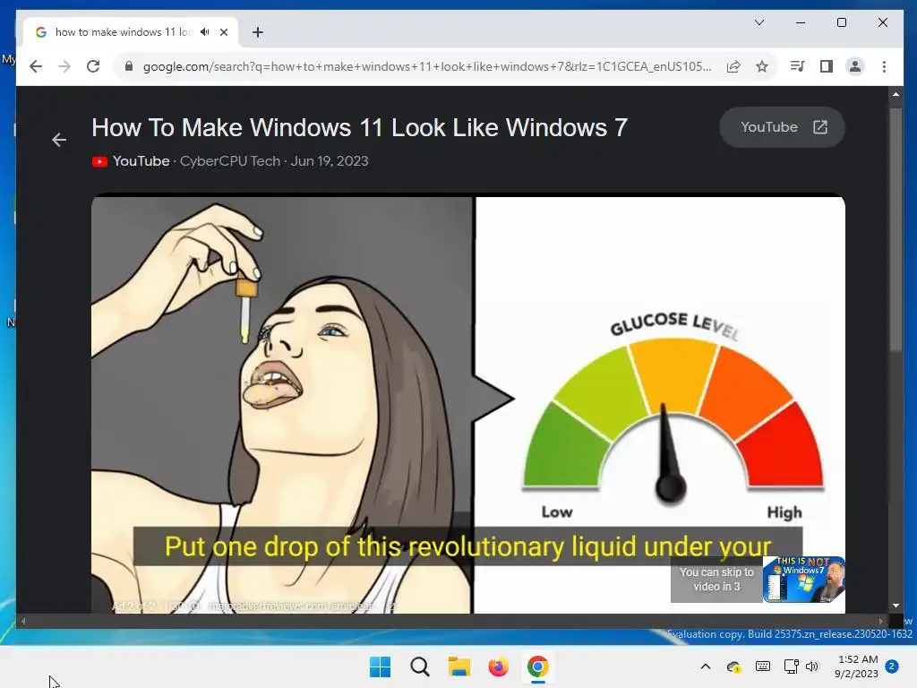Click the red YouTube logo icon
917x688 pixels.
[x=99, y=161]
